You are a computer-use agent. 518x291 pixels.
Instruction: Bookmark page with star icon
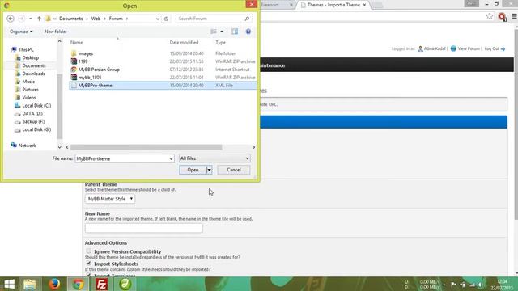(489, 16)
